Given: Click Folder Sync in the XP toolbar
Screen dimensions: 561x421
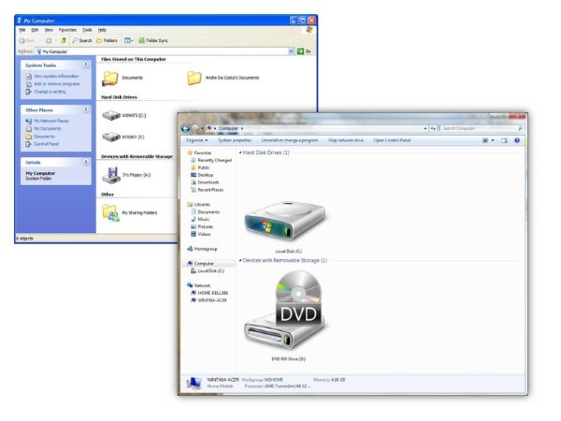Looking at the screenshot, I should tap(153, 40).
